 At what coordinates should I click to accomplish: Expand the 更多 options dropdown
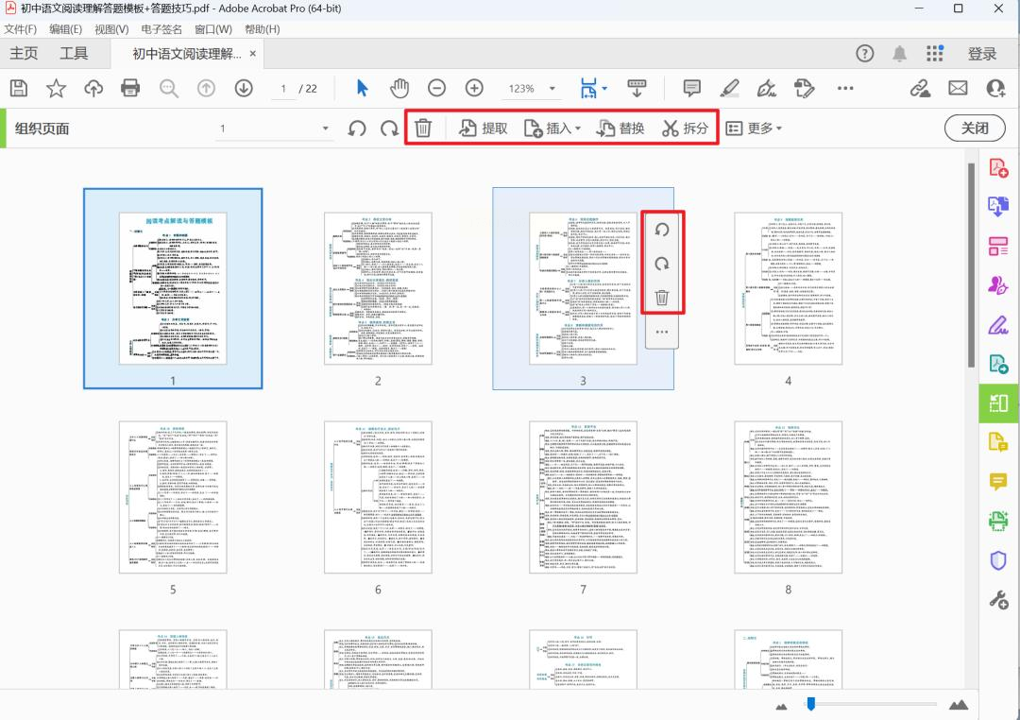[754, 129]
